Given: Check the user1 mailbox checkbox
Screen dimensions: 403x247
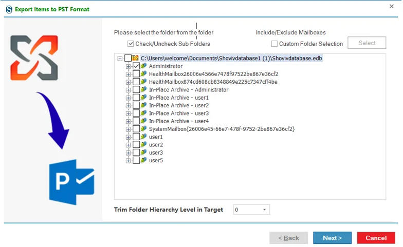Looking at the screenshot, I should [x=136, y=137].
